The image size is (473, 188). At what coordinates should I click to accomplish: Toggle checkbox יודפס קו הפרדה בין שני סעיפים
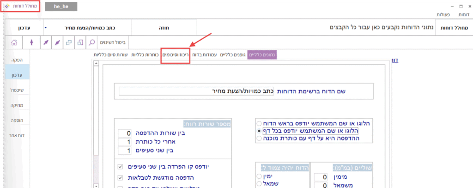[x=121, y=167]
